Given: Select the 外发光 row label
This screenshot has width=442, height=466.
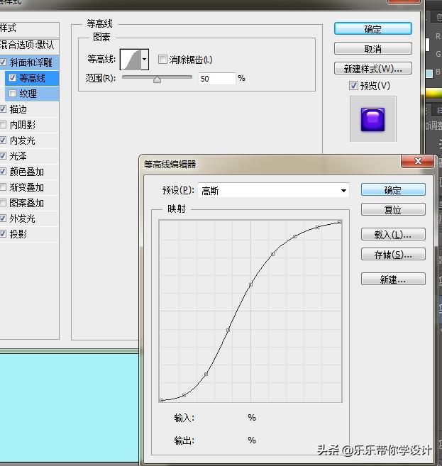Looking at the screenshot, I should point(22,218).
